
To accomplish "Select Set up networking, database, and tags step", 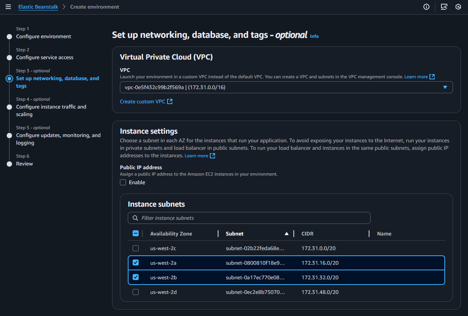I will pos(57,82).
